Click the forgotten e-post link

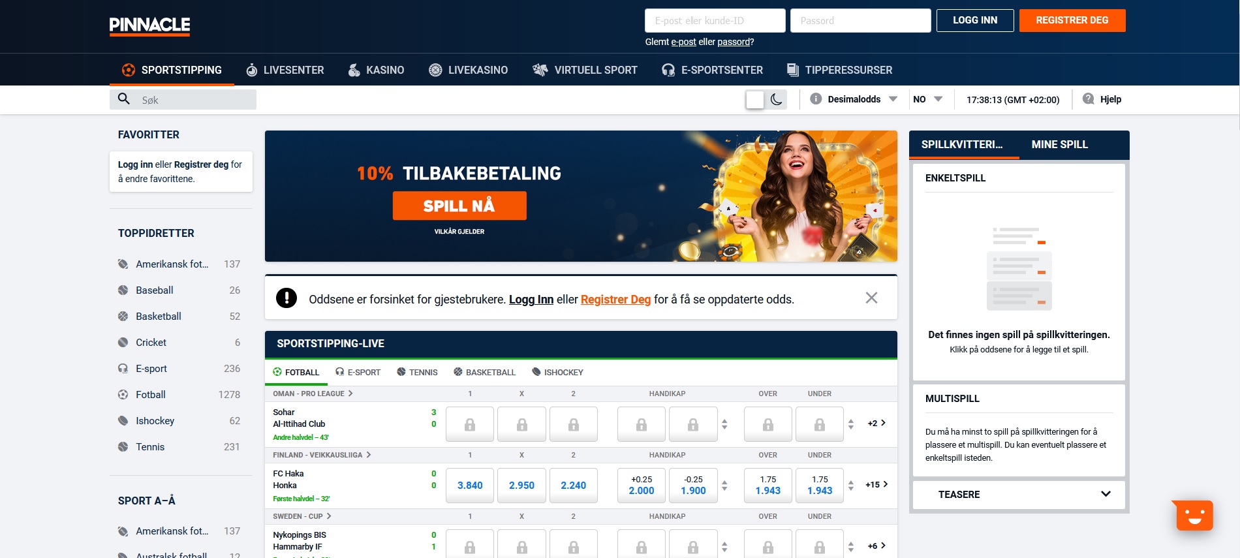point(683,42)
